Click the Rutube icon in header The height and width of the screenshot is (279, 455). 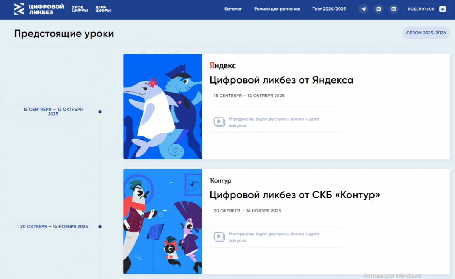point(394,9)
